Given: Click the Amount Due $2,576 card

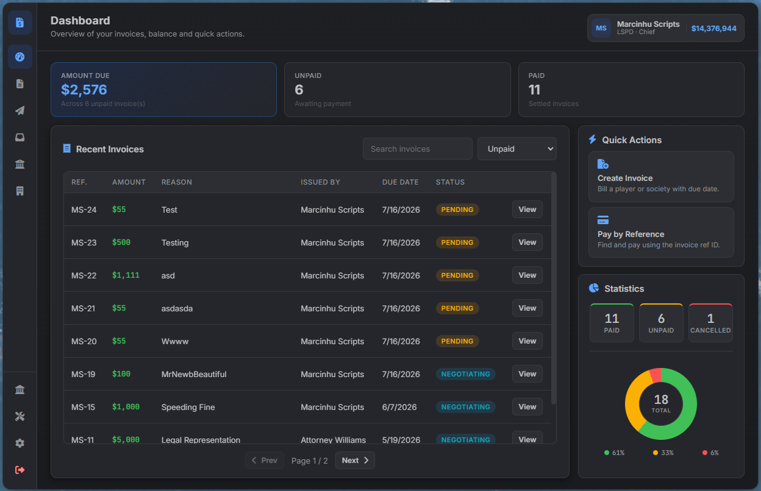Looking at the screenshot, I should pyautogui.click(x=163, y=90).
